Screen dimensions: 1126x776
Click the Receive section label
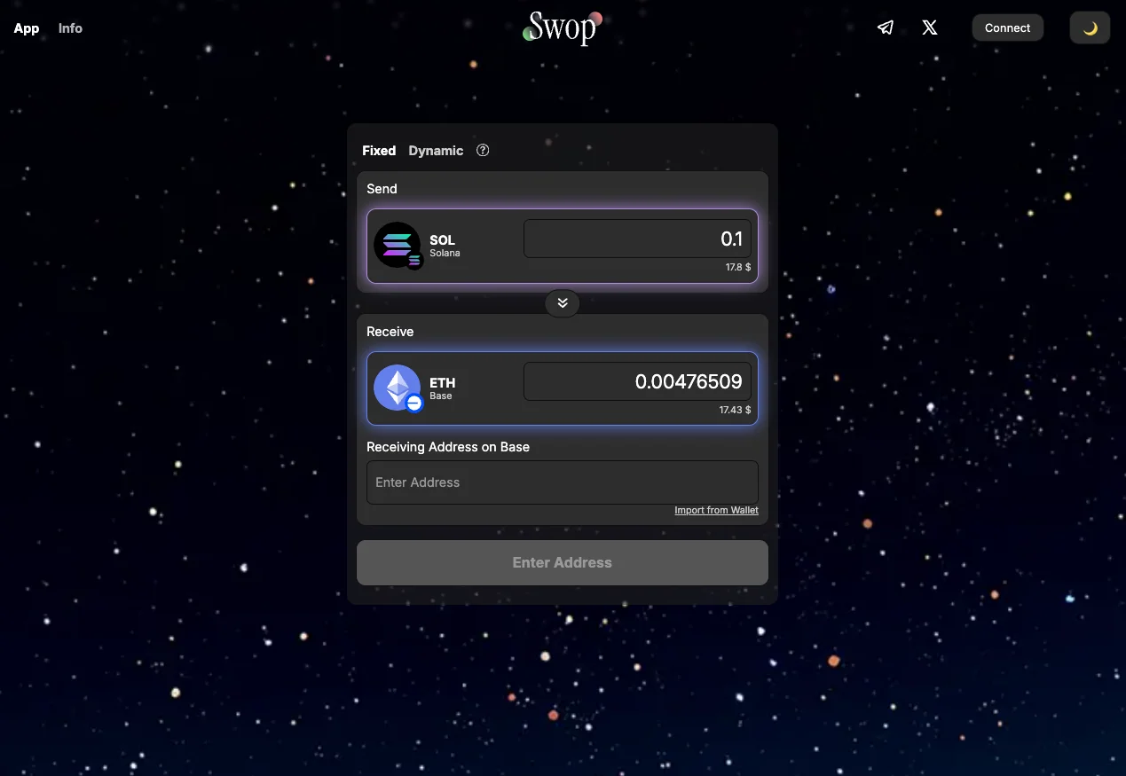[x=390, y=332]
